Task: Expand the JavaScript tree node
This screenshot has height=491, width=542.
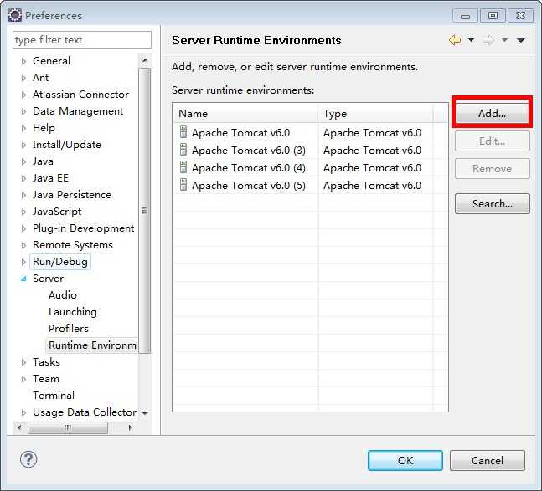Action: 23,212
